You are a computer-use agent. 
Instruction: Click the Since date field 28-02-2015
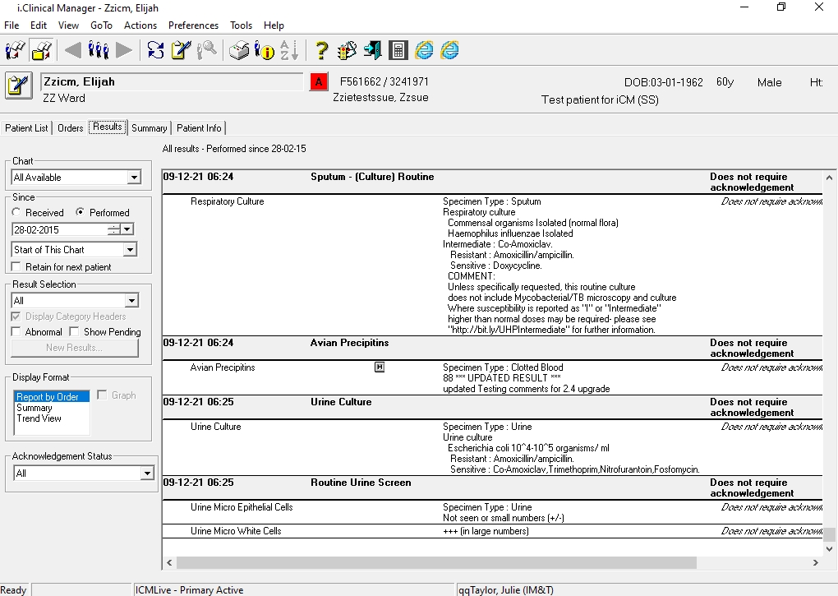click(59, 230)
